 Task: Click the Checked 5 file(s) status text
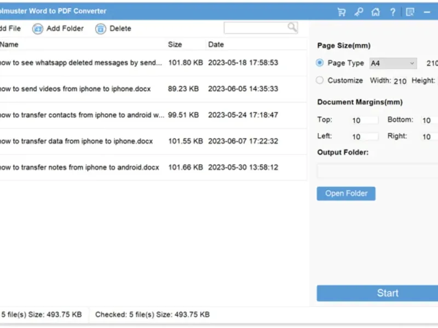point(152,315)
